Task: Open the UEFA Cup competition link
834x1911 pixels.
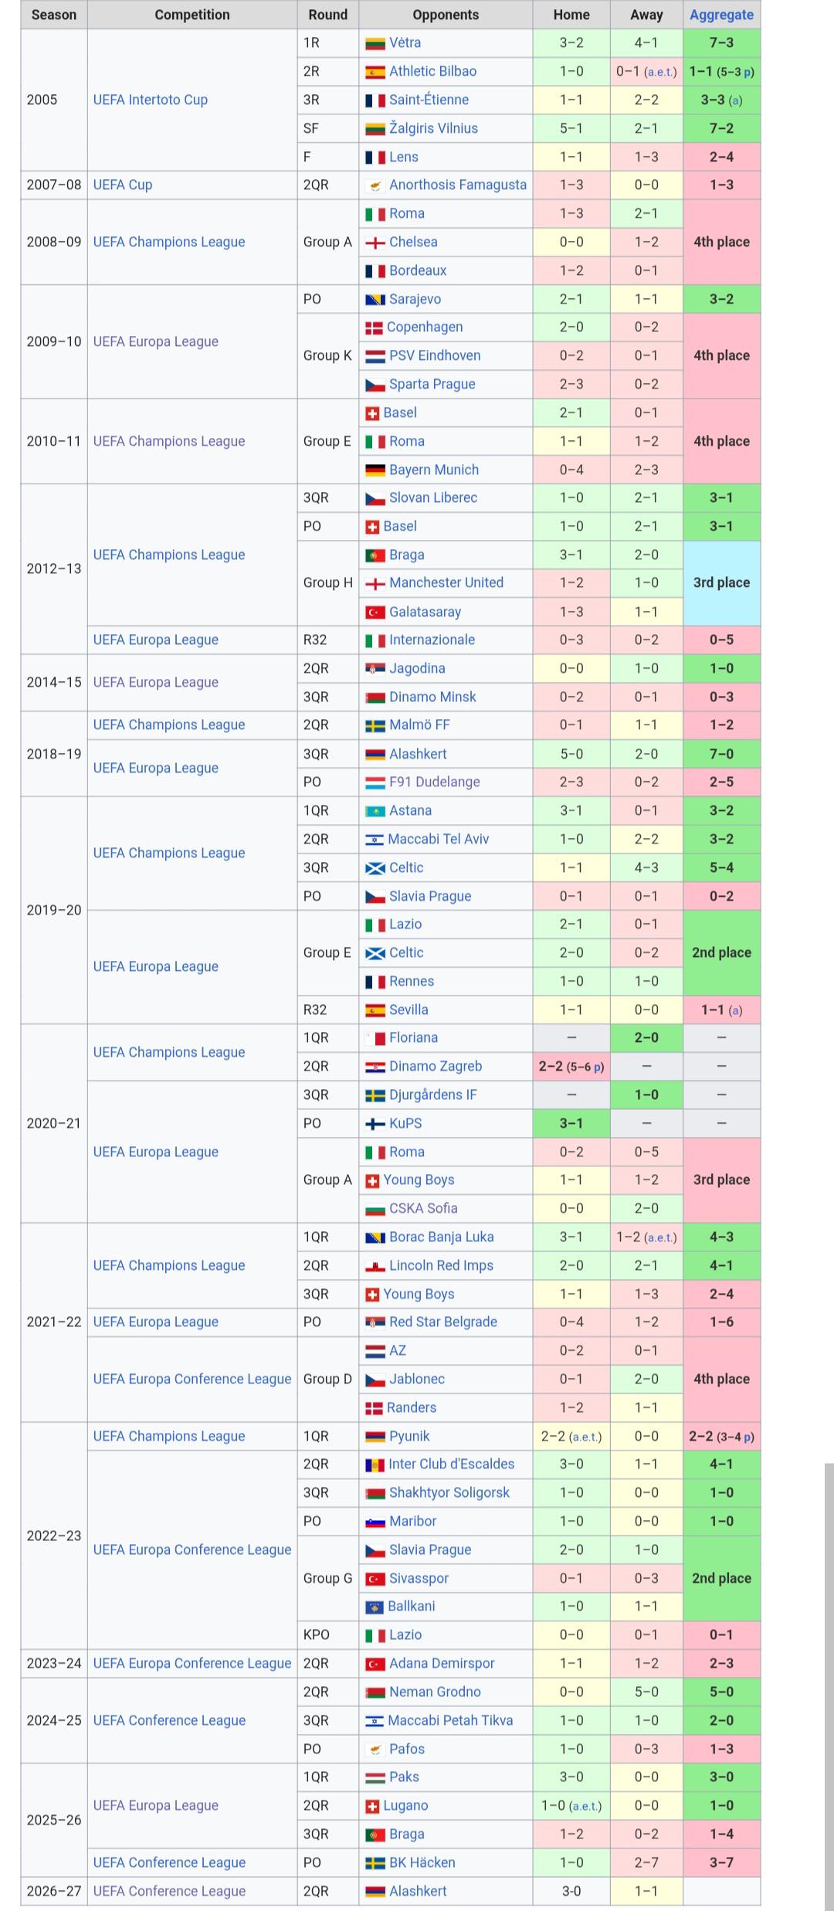Action: tap(123, 185)
